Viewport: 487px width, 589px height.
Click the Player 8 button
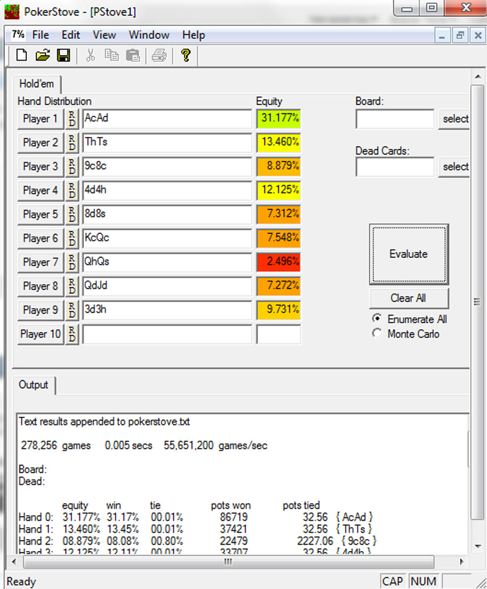41,286
